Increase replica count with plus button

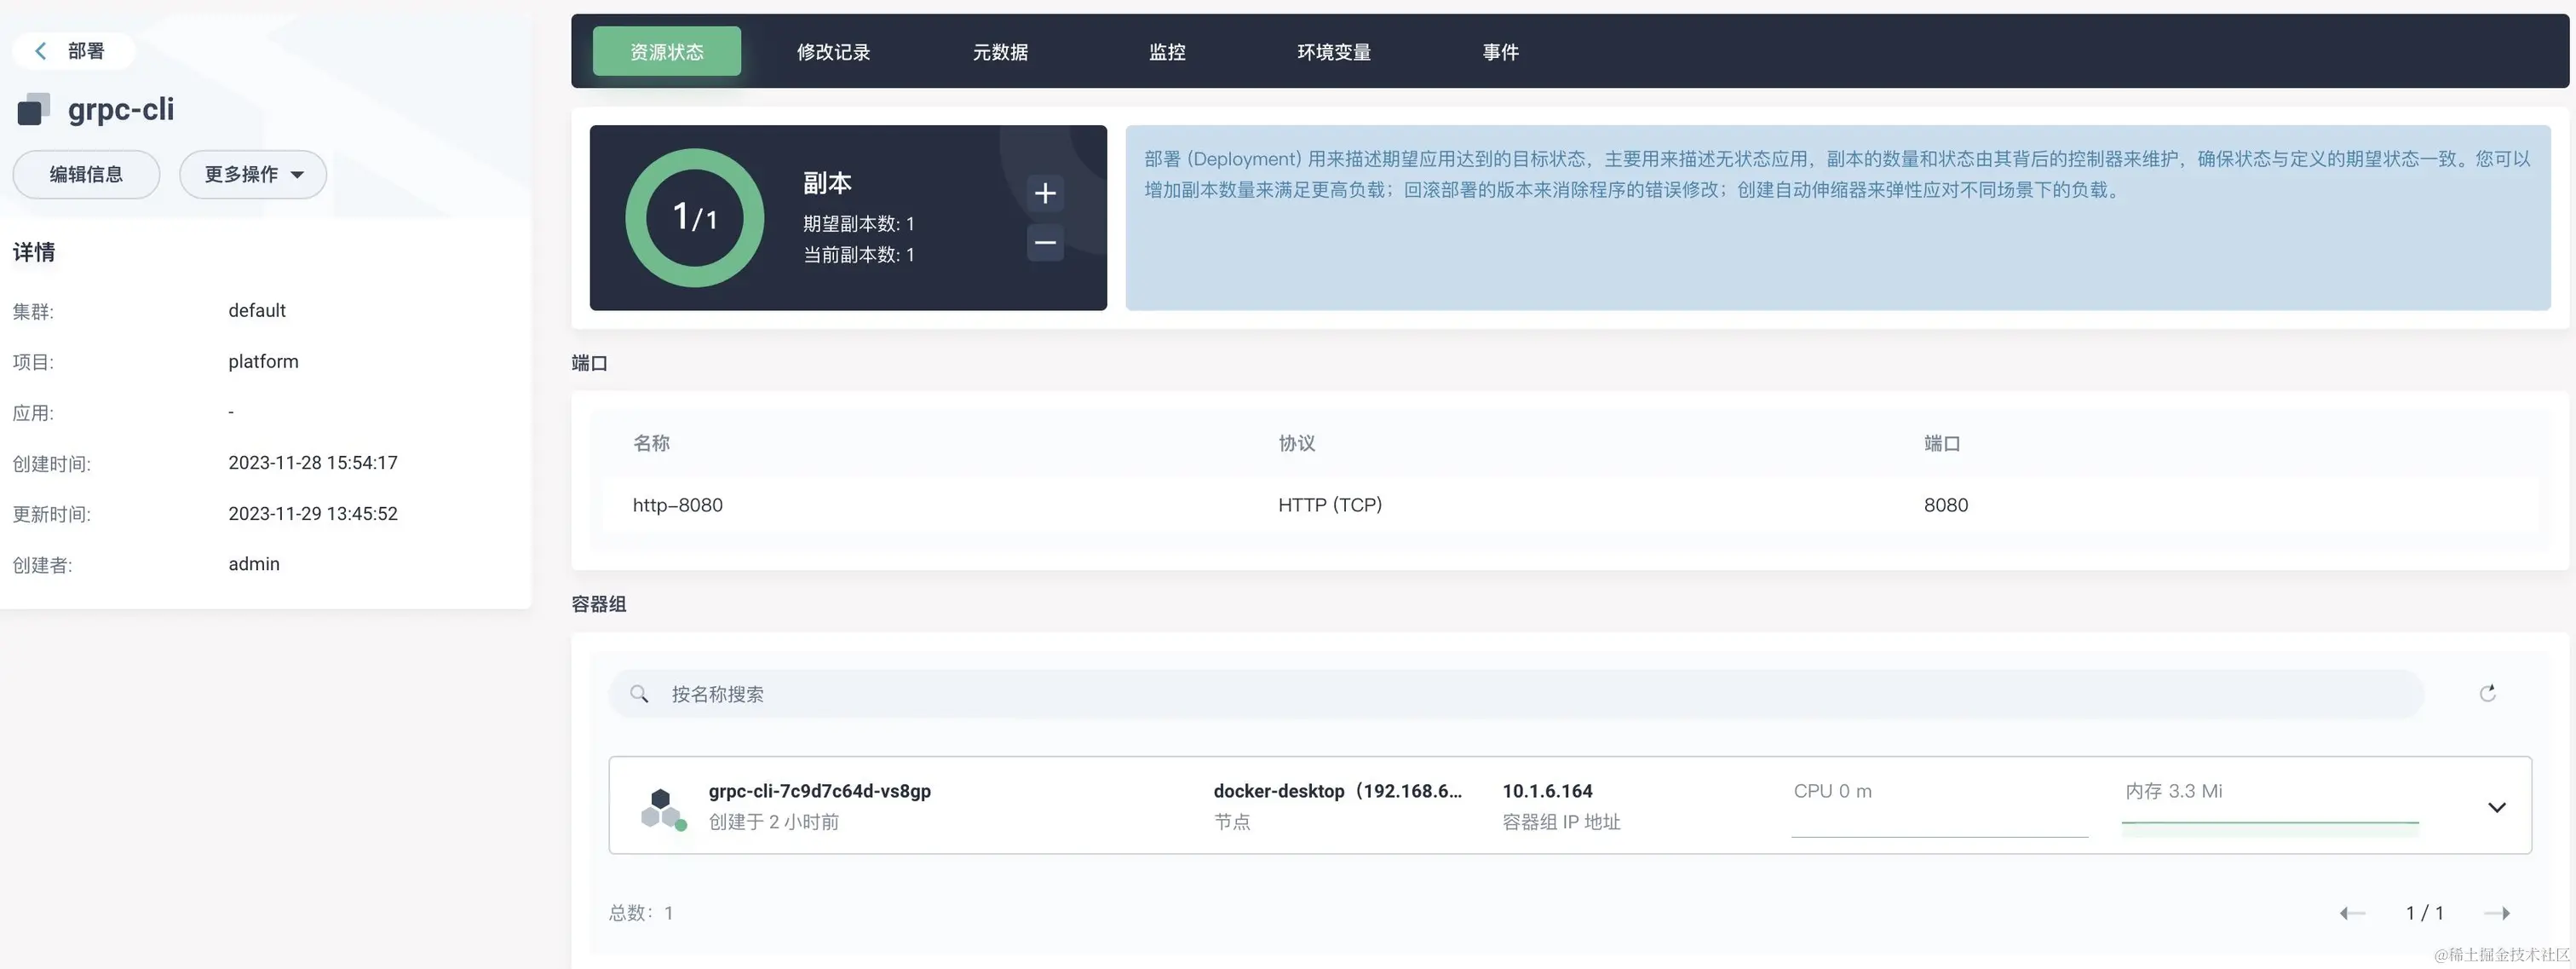tap(1045, 193)
